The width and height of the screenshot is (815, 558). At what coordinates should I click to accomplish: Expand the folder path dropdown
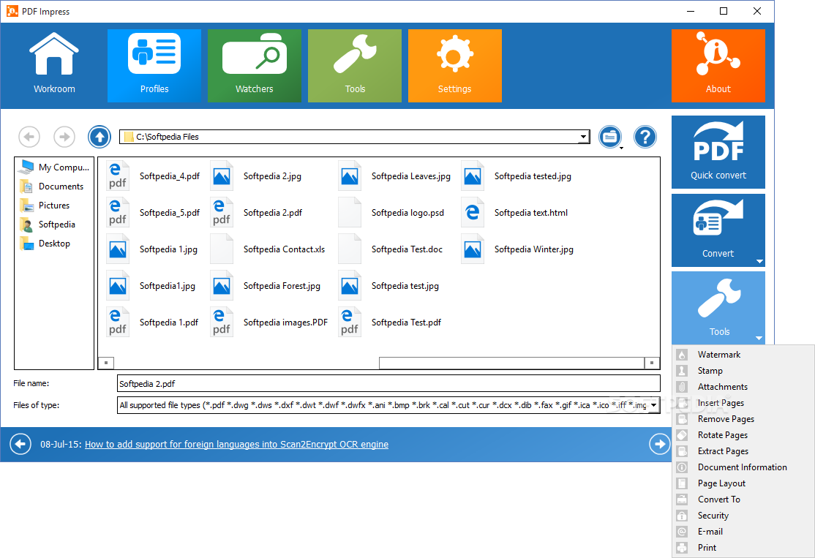click(x=583, y=137)
